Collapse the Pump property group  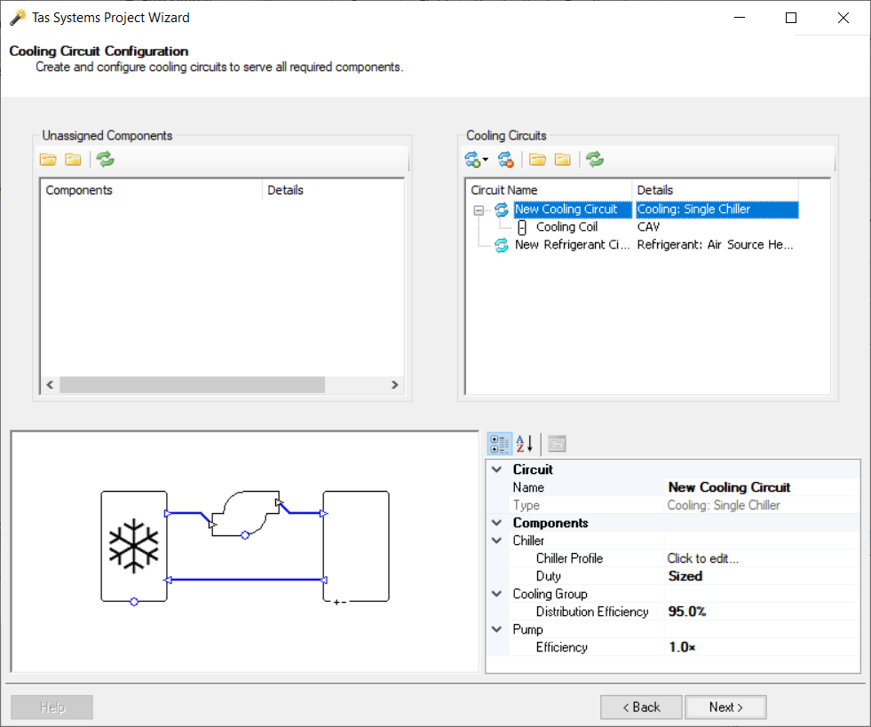(497, 630)
